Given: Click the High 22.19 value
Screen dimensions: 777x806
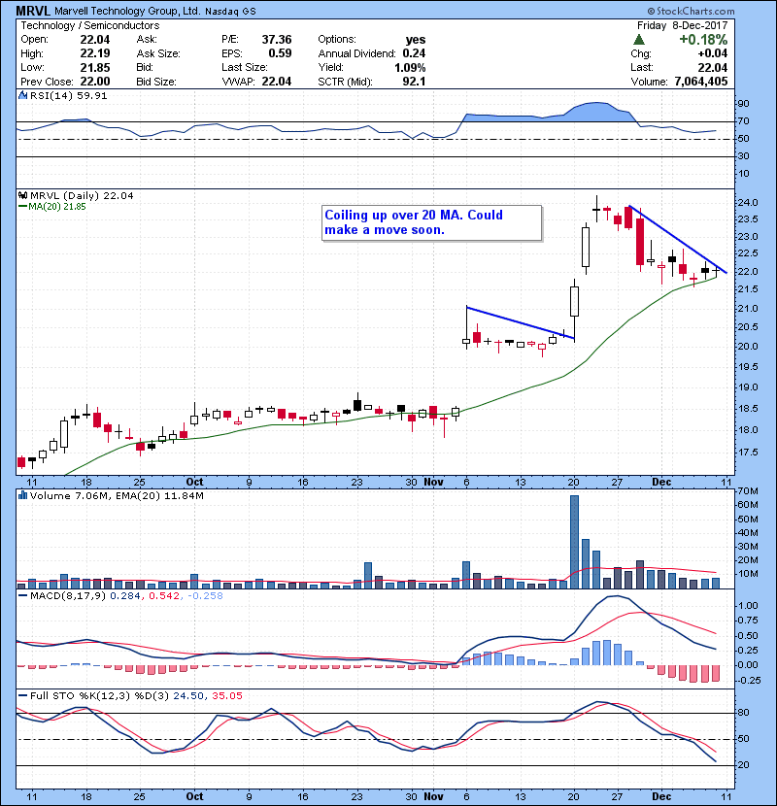Looking at the screenshot, I should [x=95, y=53].
